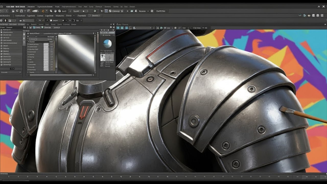Viewport: 327px width, 184px height.
Task: Open the blue sphere material preview
Action: pyautogui.click(x=107, y=44)
